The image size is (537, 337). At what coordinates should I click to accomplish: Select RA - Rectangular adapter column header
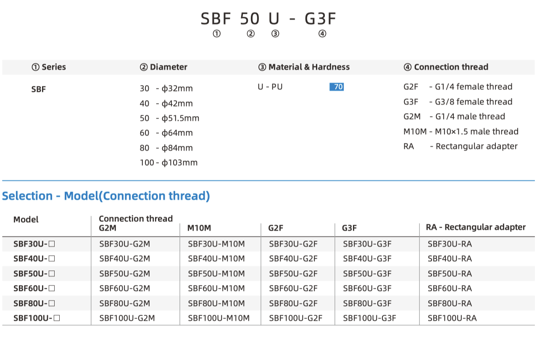476,227
